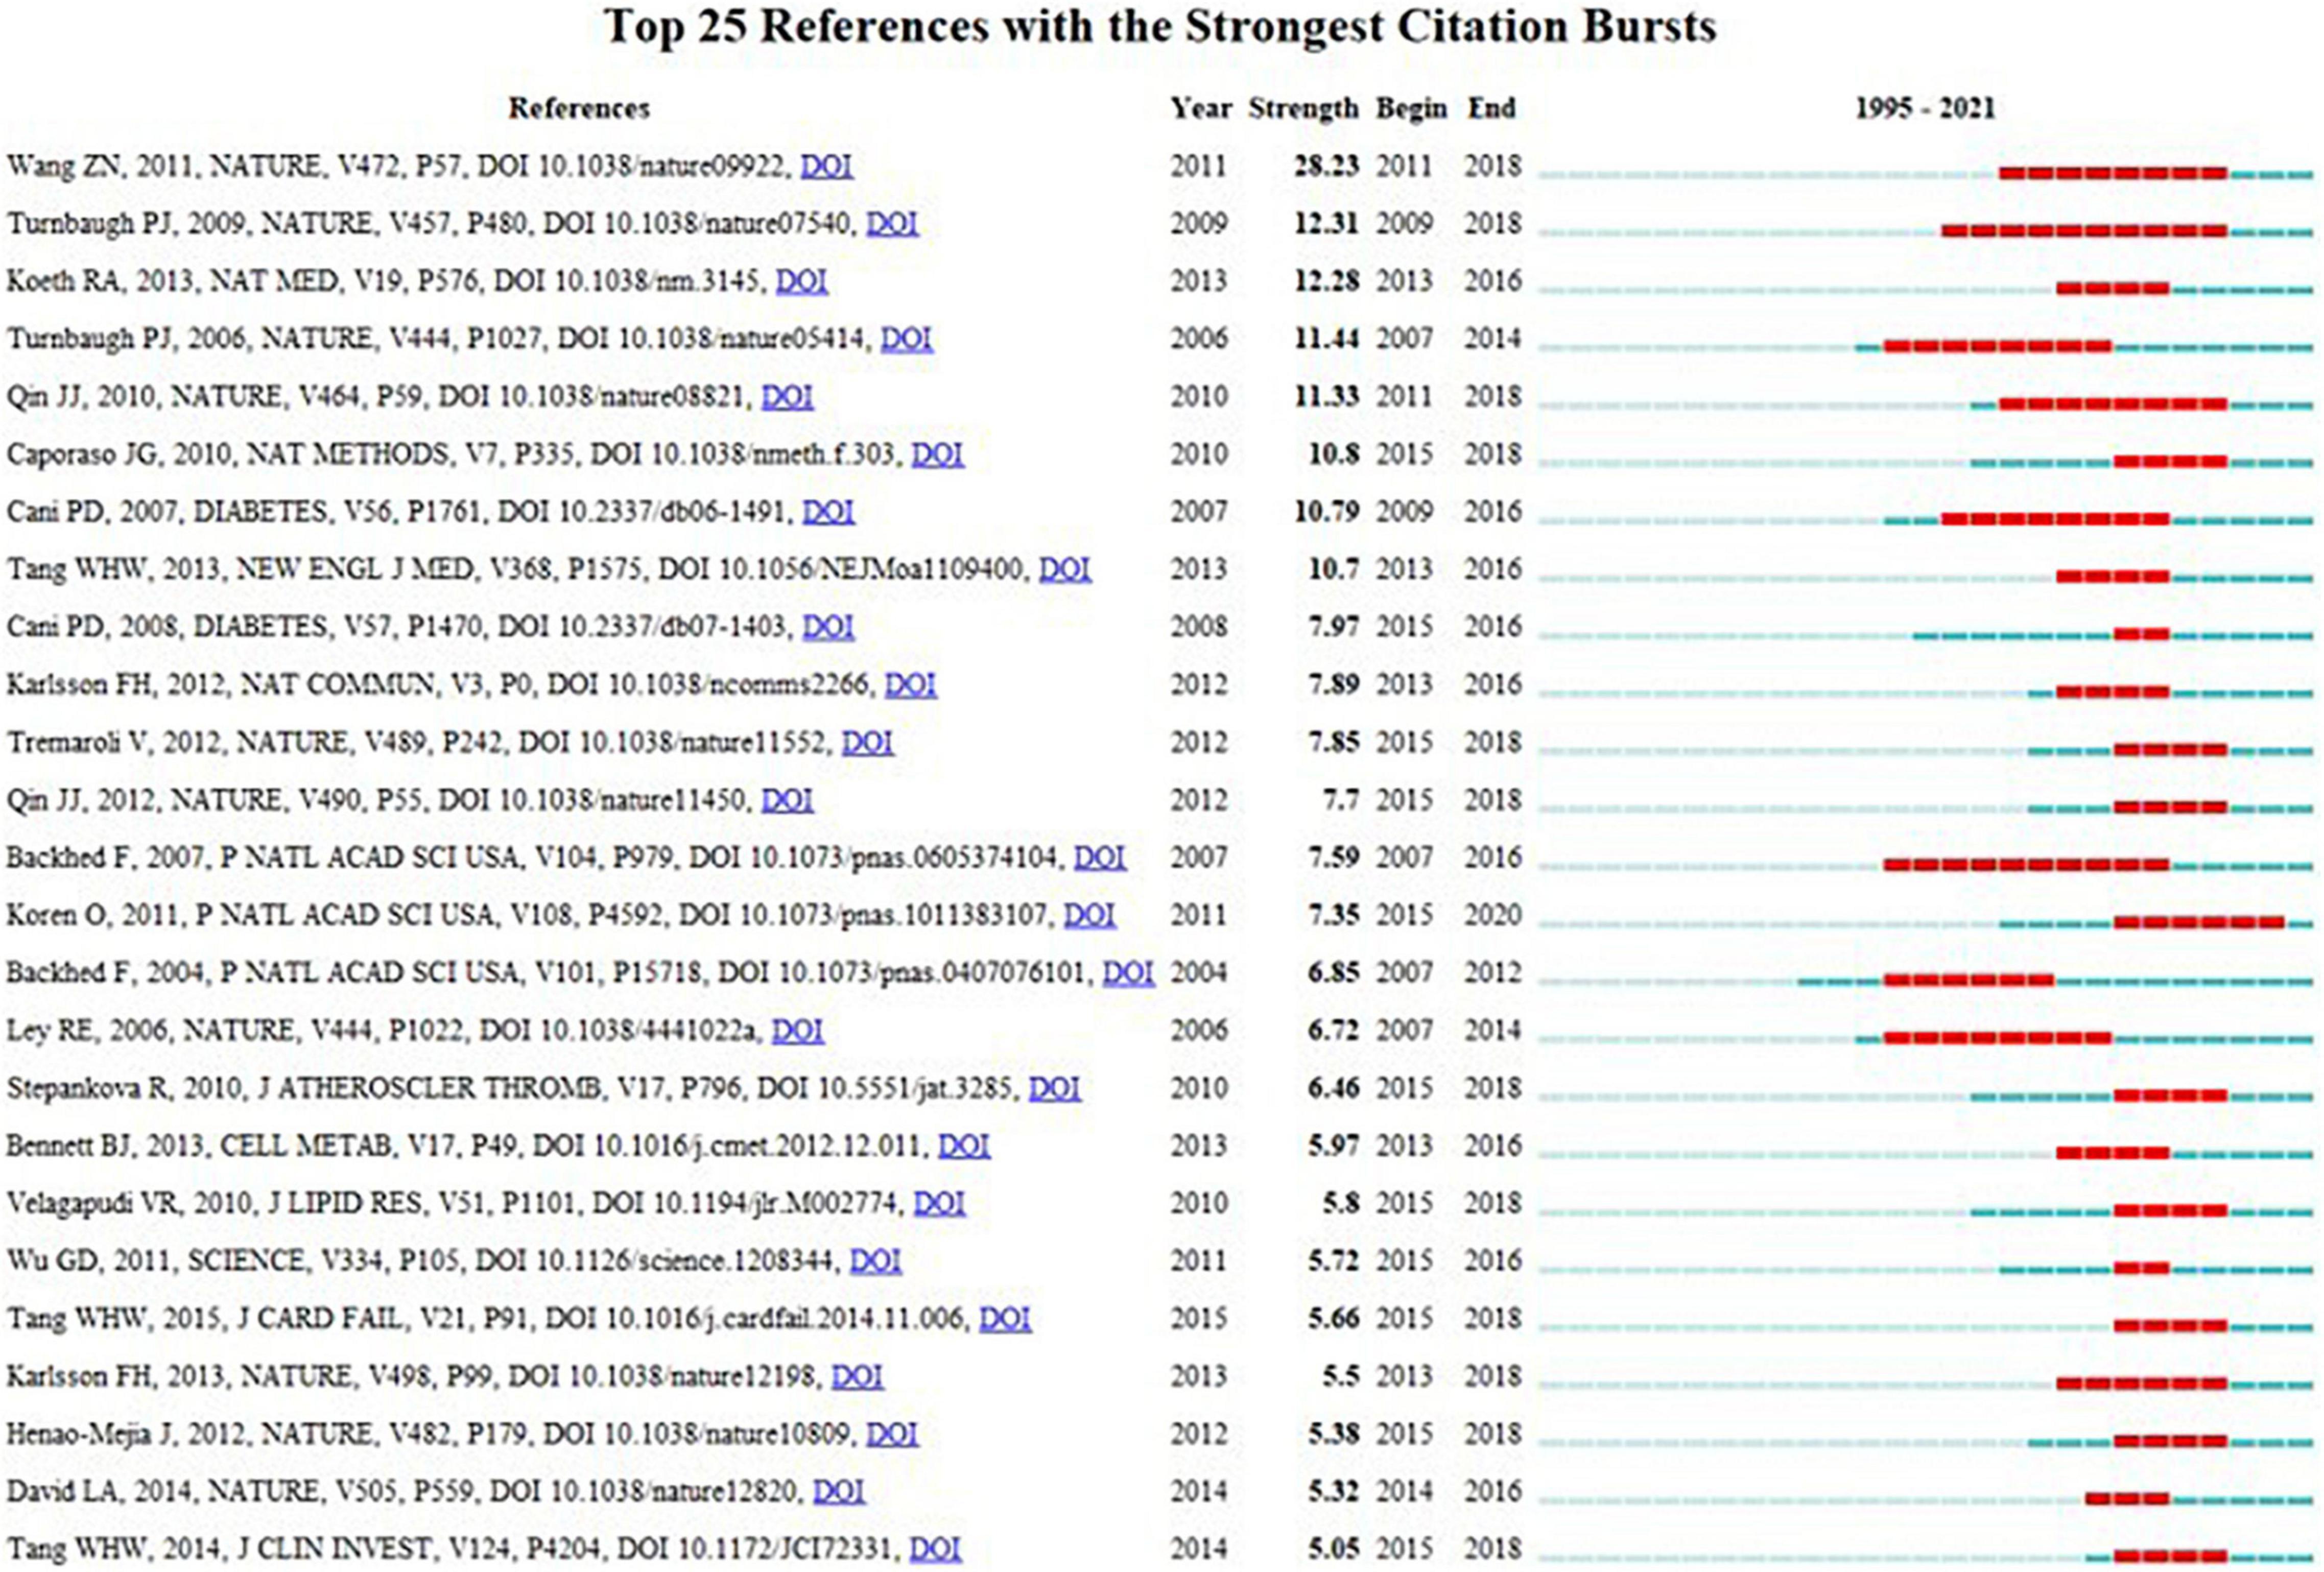Follow the DOI link for Koeth RA 2013
The height and width of the screenshot is (1572, 2324).
pos(802,281)
